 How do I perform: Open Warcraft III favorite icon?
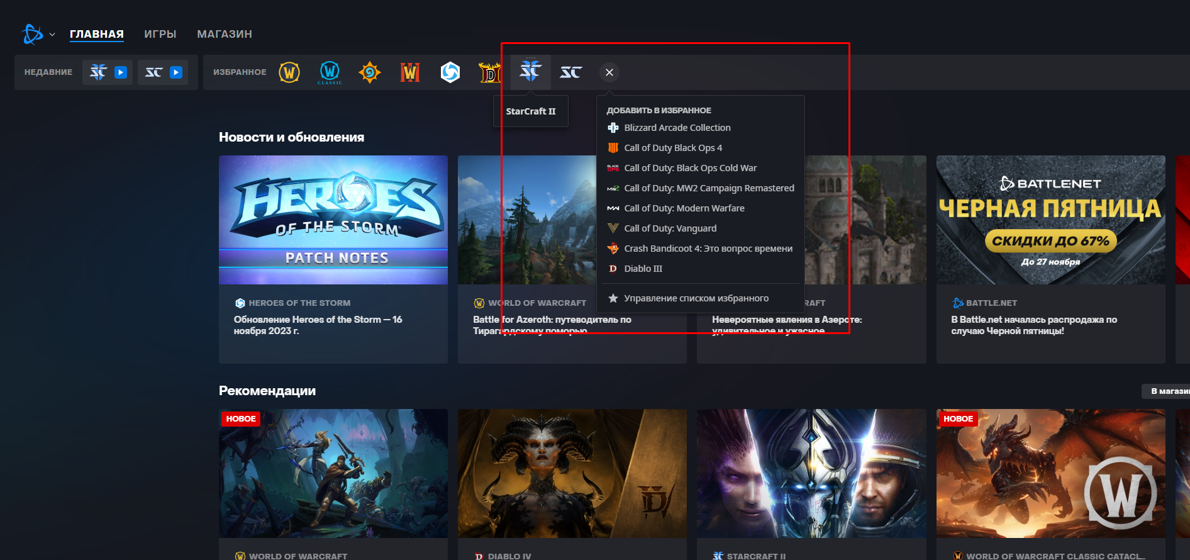(x=410, y=72)
